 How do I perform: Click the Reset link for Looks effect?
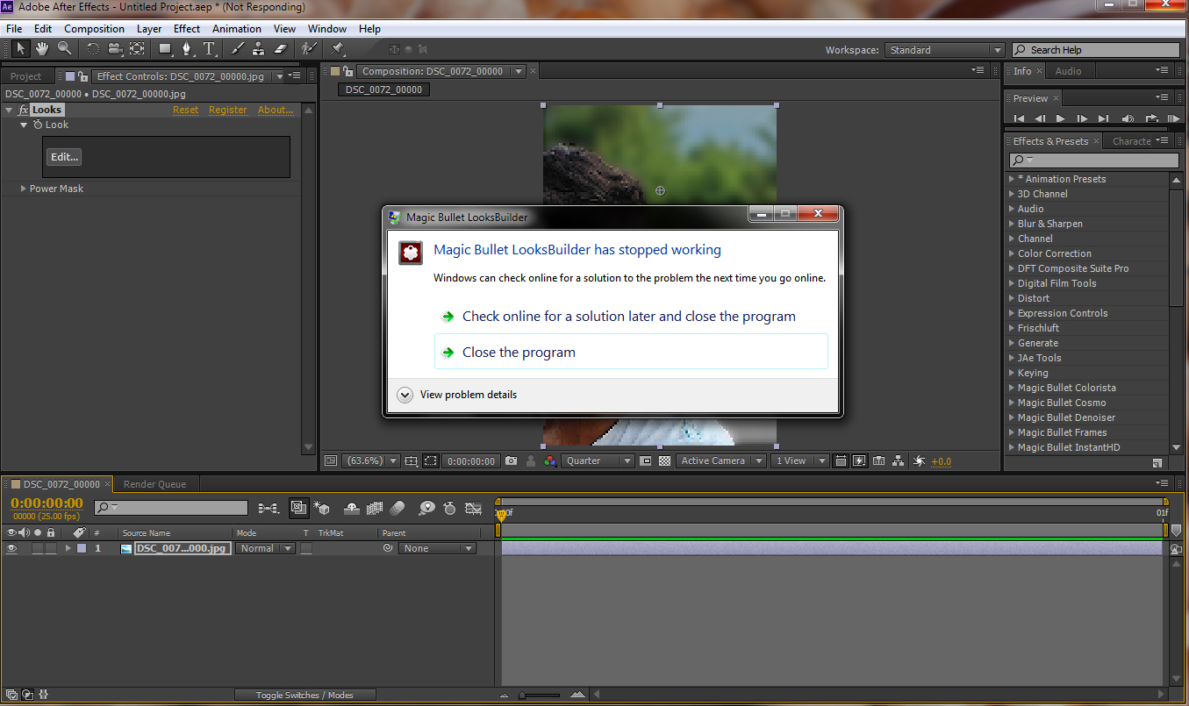185,110
